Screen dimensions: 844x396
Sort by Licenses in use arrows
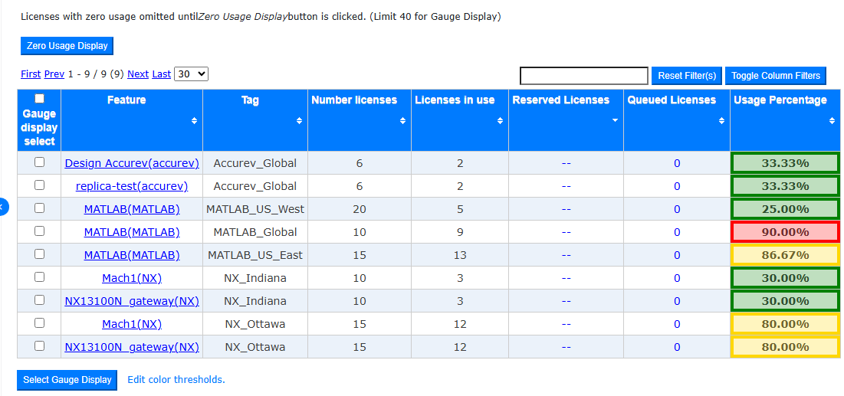pos(500,121)
